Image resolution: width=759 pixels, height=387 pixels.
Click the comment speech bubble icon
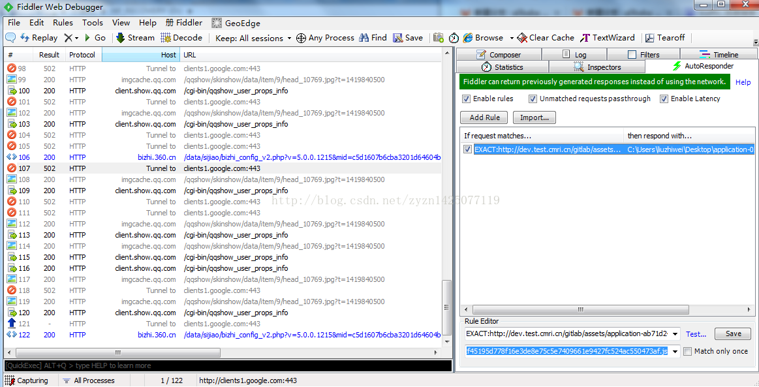10,38
